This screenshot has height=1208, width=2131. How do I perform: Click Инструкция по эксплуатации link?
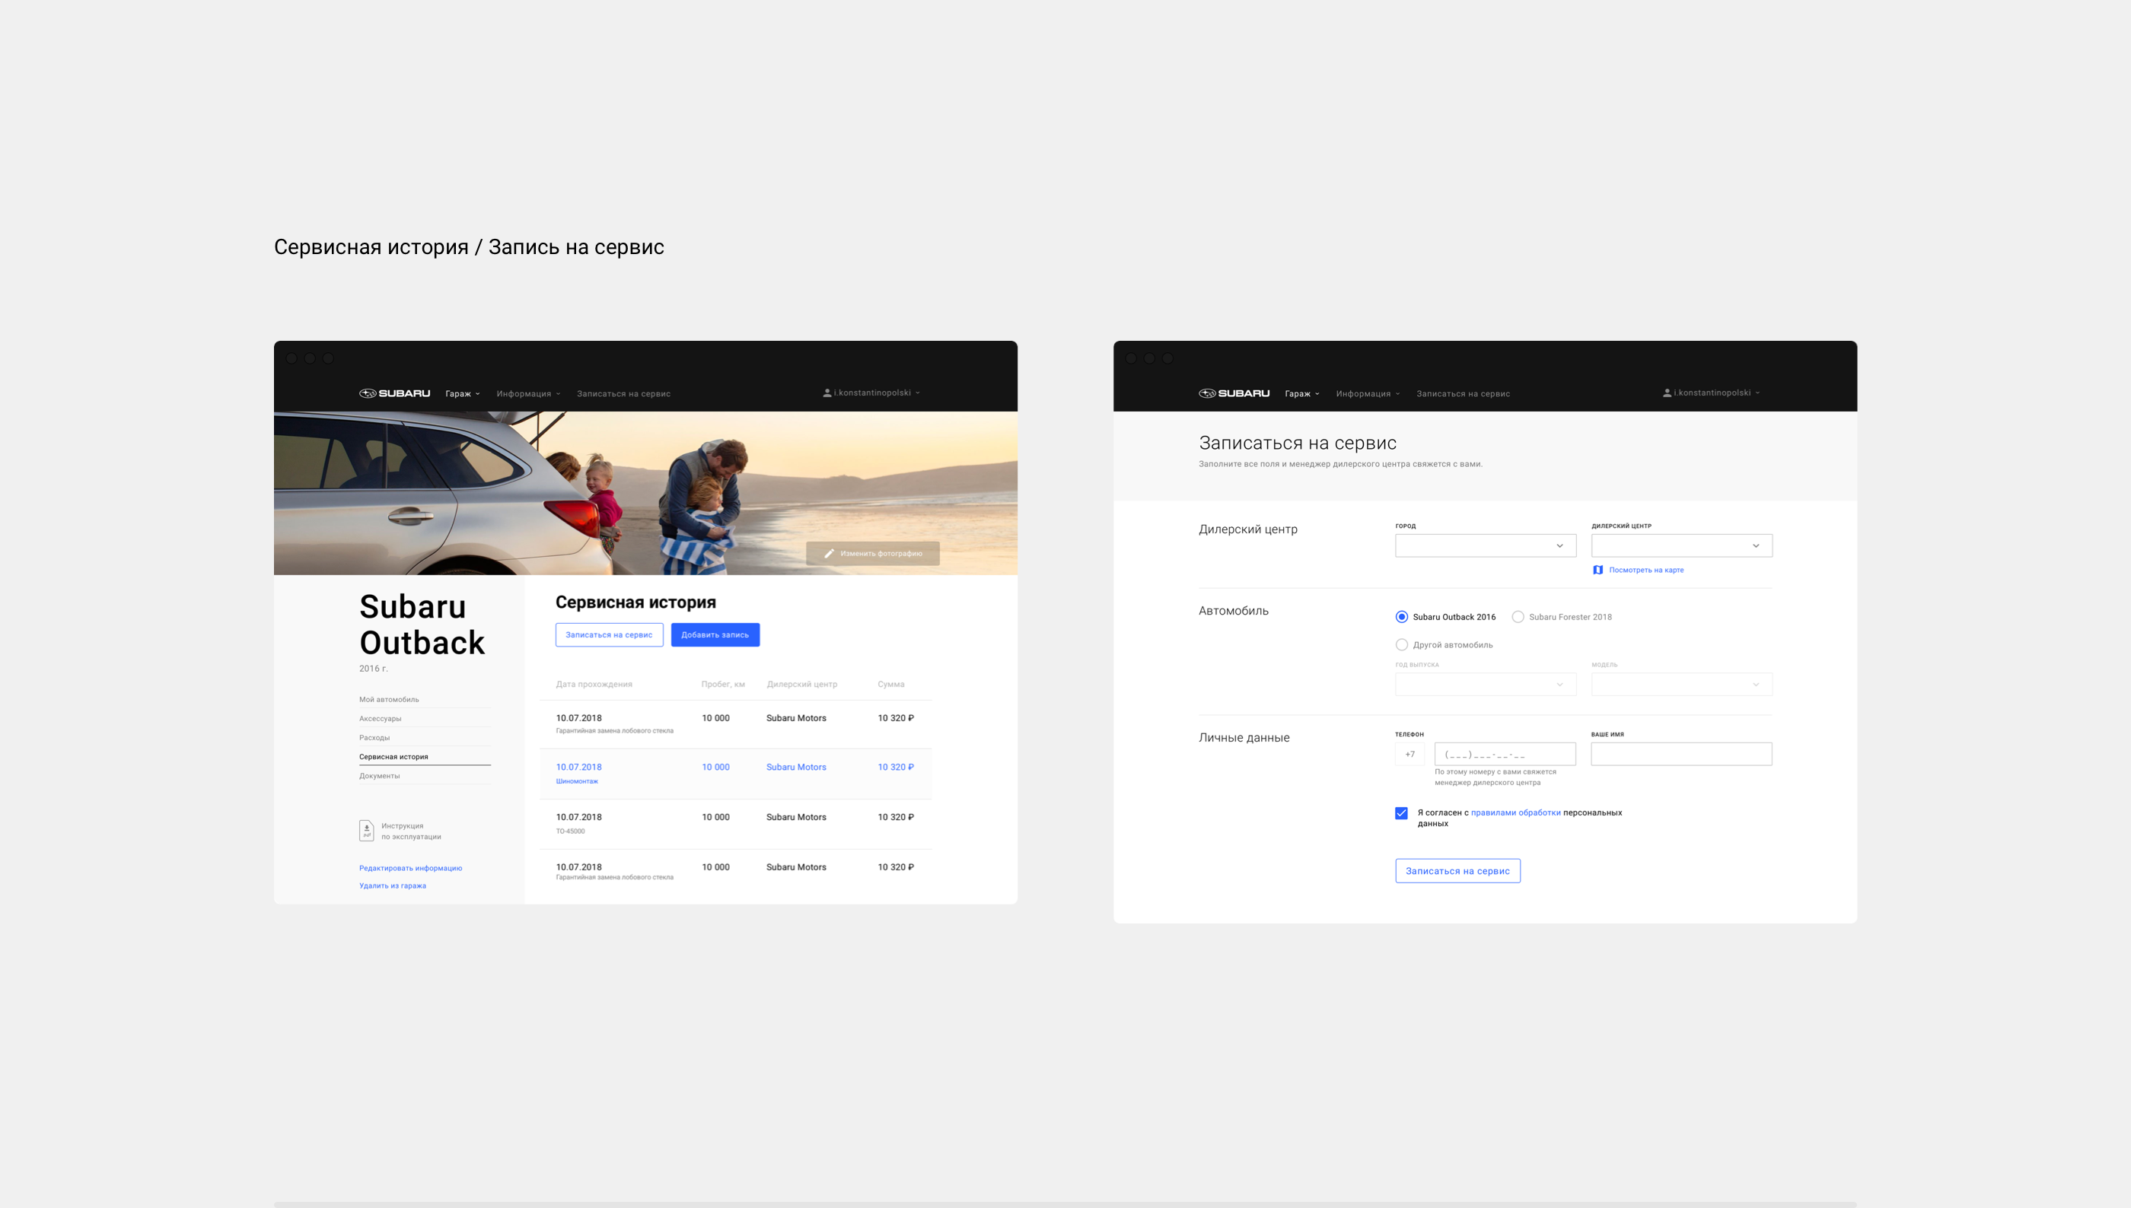pyautogui.click(x=411, y=831)
